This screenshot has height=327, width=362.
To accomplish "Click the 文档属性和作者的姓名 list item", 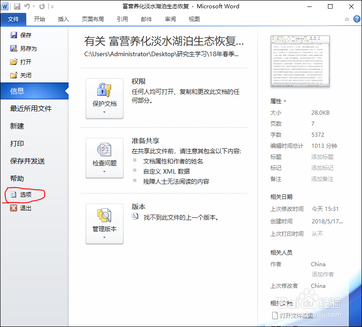I will pos(173,161).
